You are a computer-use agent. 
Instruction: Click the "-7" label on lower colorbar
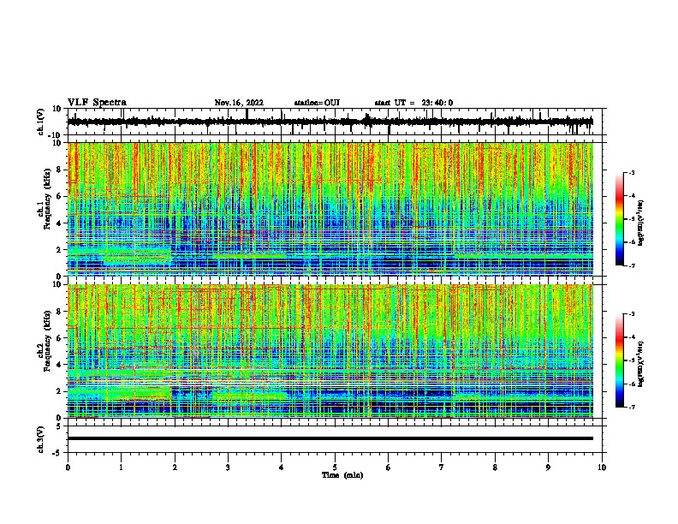631,407
